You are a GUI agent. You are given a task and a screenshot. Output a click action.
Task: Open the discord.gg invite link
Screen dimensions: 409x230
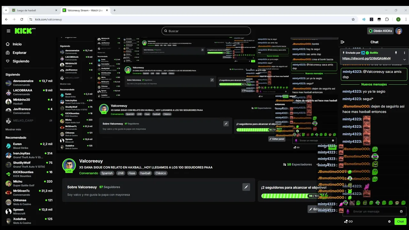(366, 58)
